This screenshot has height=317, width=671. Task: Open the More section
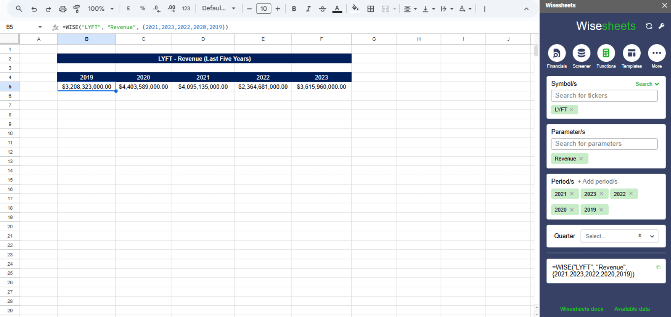pyautogui.click(x=656, y=56)
